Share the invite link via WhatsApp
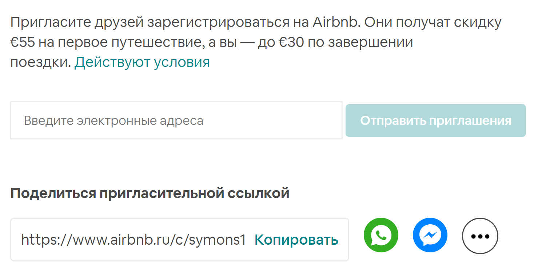This screenshot has width=538, height=276. pos(381,235)
